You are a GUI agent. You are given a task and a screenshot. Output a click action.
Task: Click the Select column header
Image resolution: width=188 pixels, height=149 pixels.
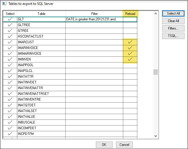click(x=10, y=14)
